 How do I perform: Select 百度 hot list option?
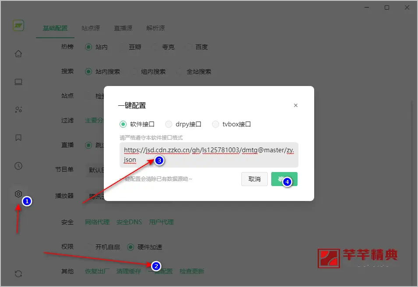pos(196,47)
